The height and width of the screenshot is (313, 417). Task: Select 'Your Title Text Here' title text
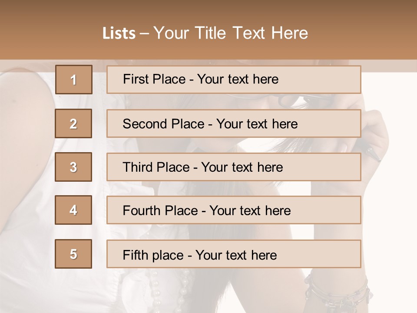coord(231,33)
